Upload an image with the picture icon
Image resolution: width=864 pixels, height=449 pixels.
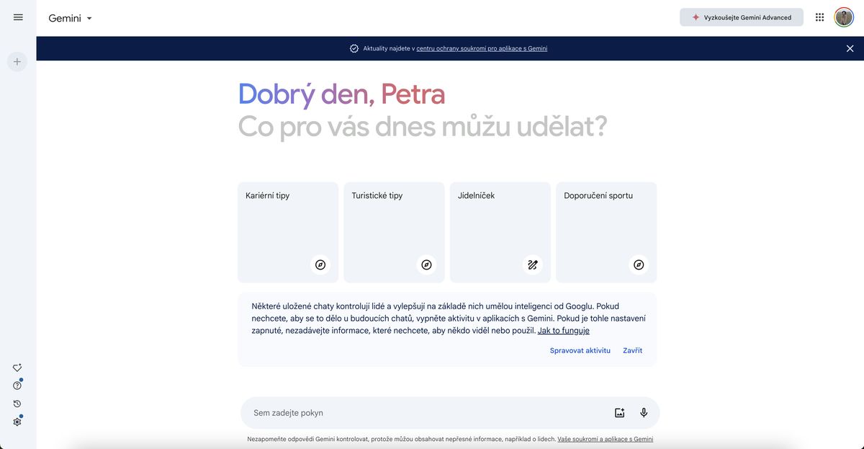619,413
